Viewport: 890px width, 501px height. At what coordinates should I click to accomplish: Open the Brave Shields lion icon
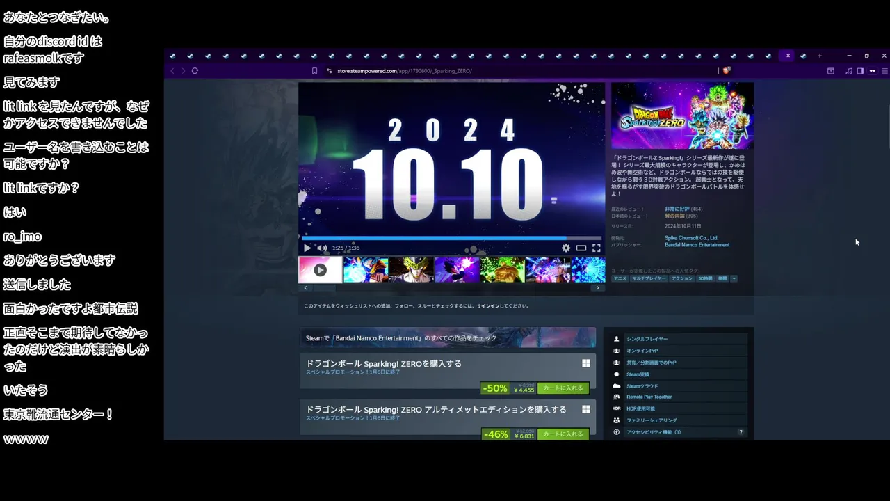[727, 71]
